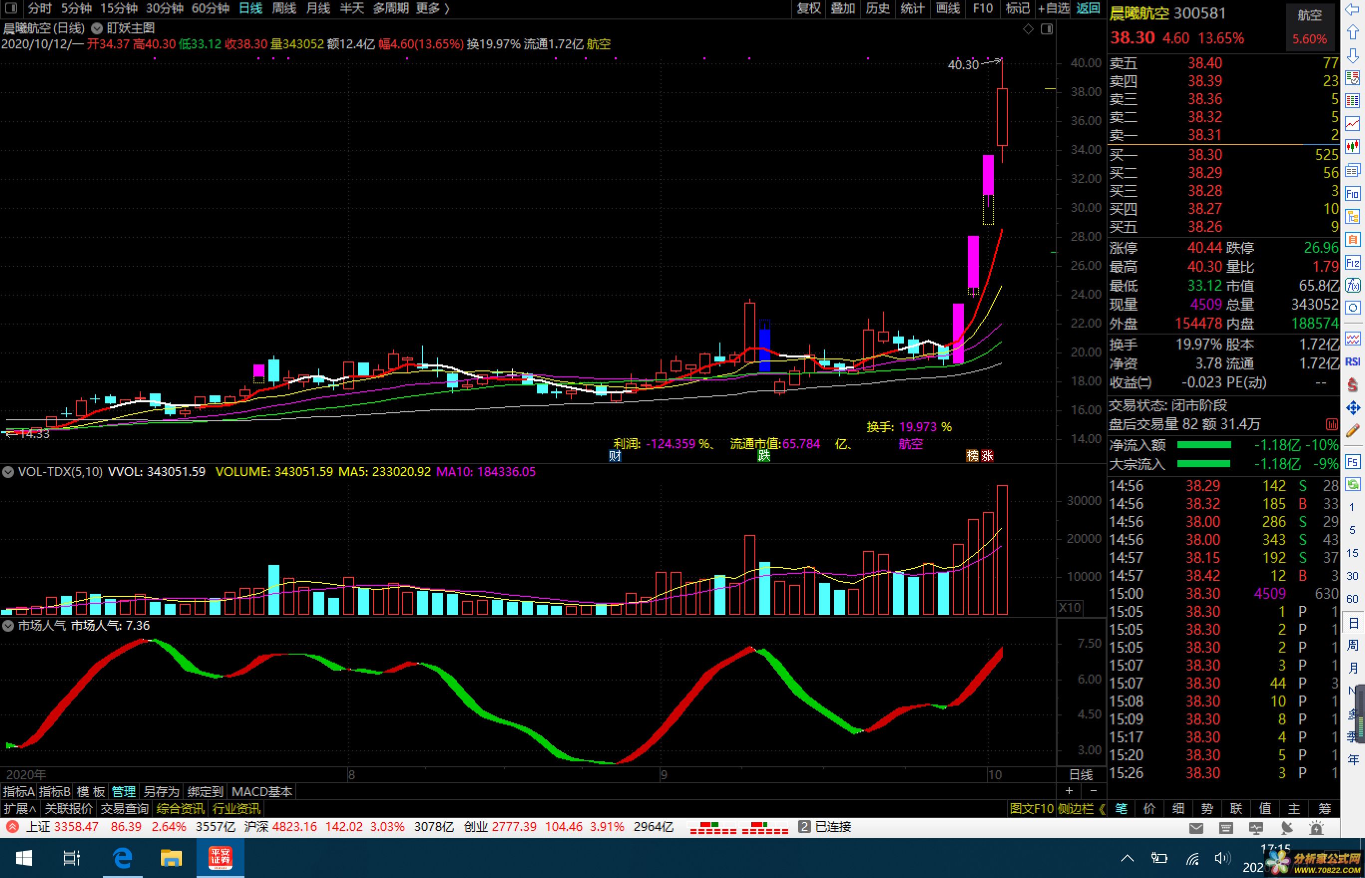1365x878 pixels.
Task: Open the colored grid table icon in sidebar
Action: [x=1353, y=102]
